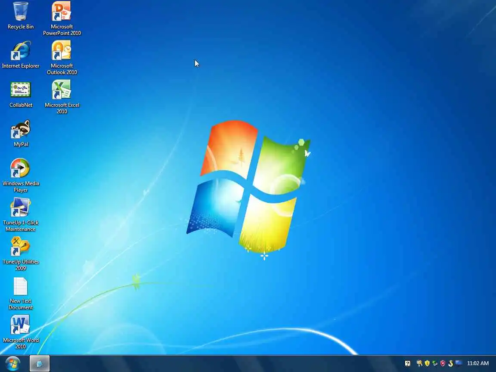
Task: Click the green arrow device tray icon
Action: (x=435, y=363)
